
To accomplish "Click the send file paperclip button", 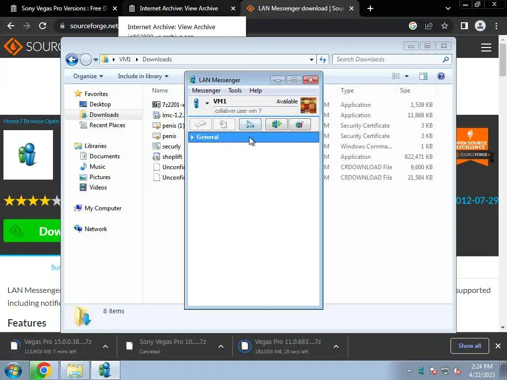I will pyautogui.click(x=224, y=124).
